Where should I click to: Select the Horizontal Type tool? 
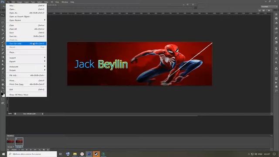point(3,72)
